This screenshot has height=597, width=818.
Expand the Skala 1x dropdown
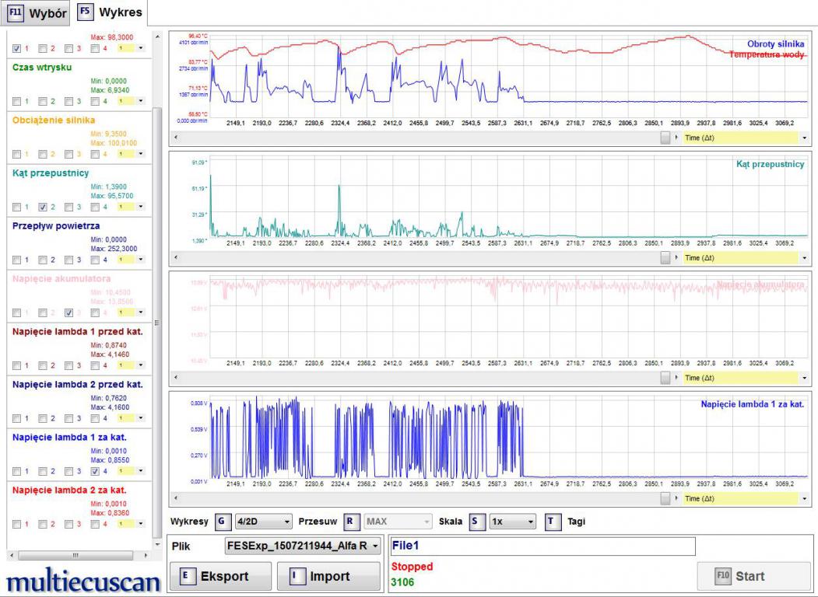click(x=513, y=521)
